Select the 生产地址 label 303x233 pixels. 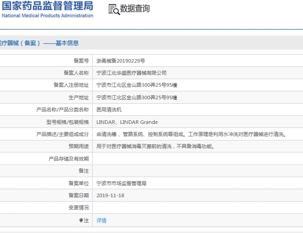[x=79, y=97]
